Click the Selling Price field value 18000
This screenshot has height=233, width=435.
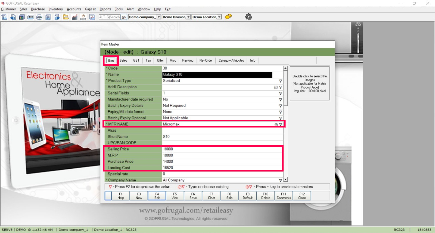[222, 149]
